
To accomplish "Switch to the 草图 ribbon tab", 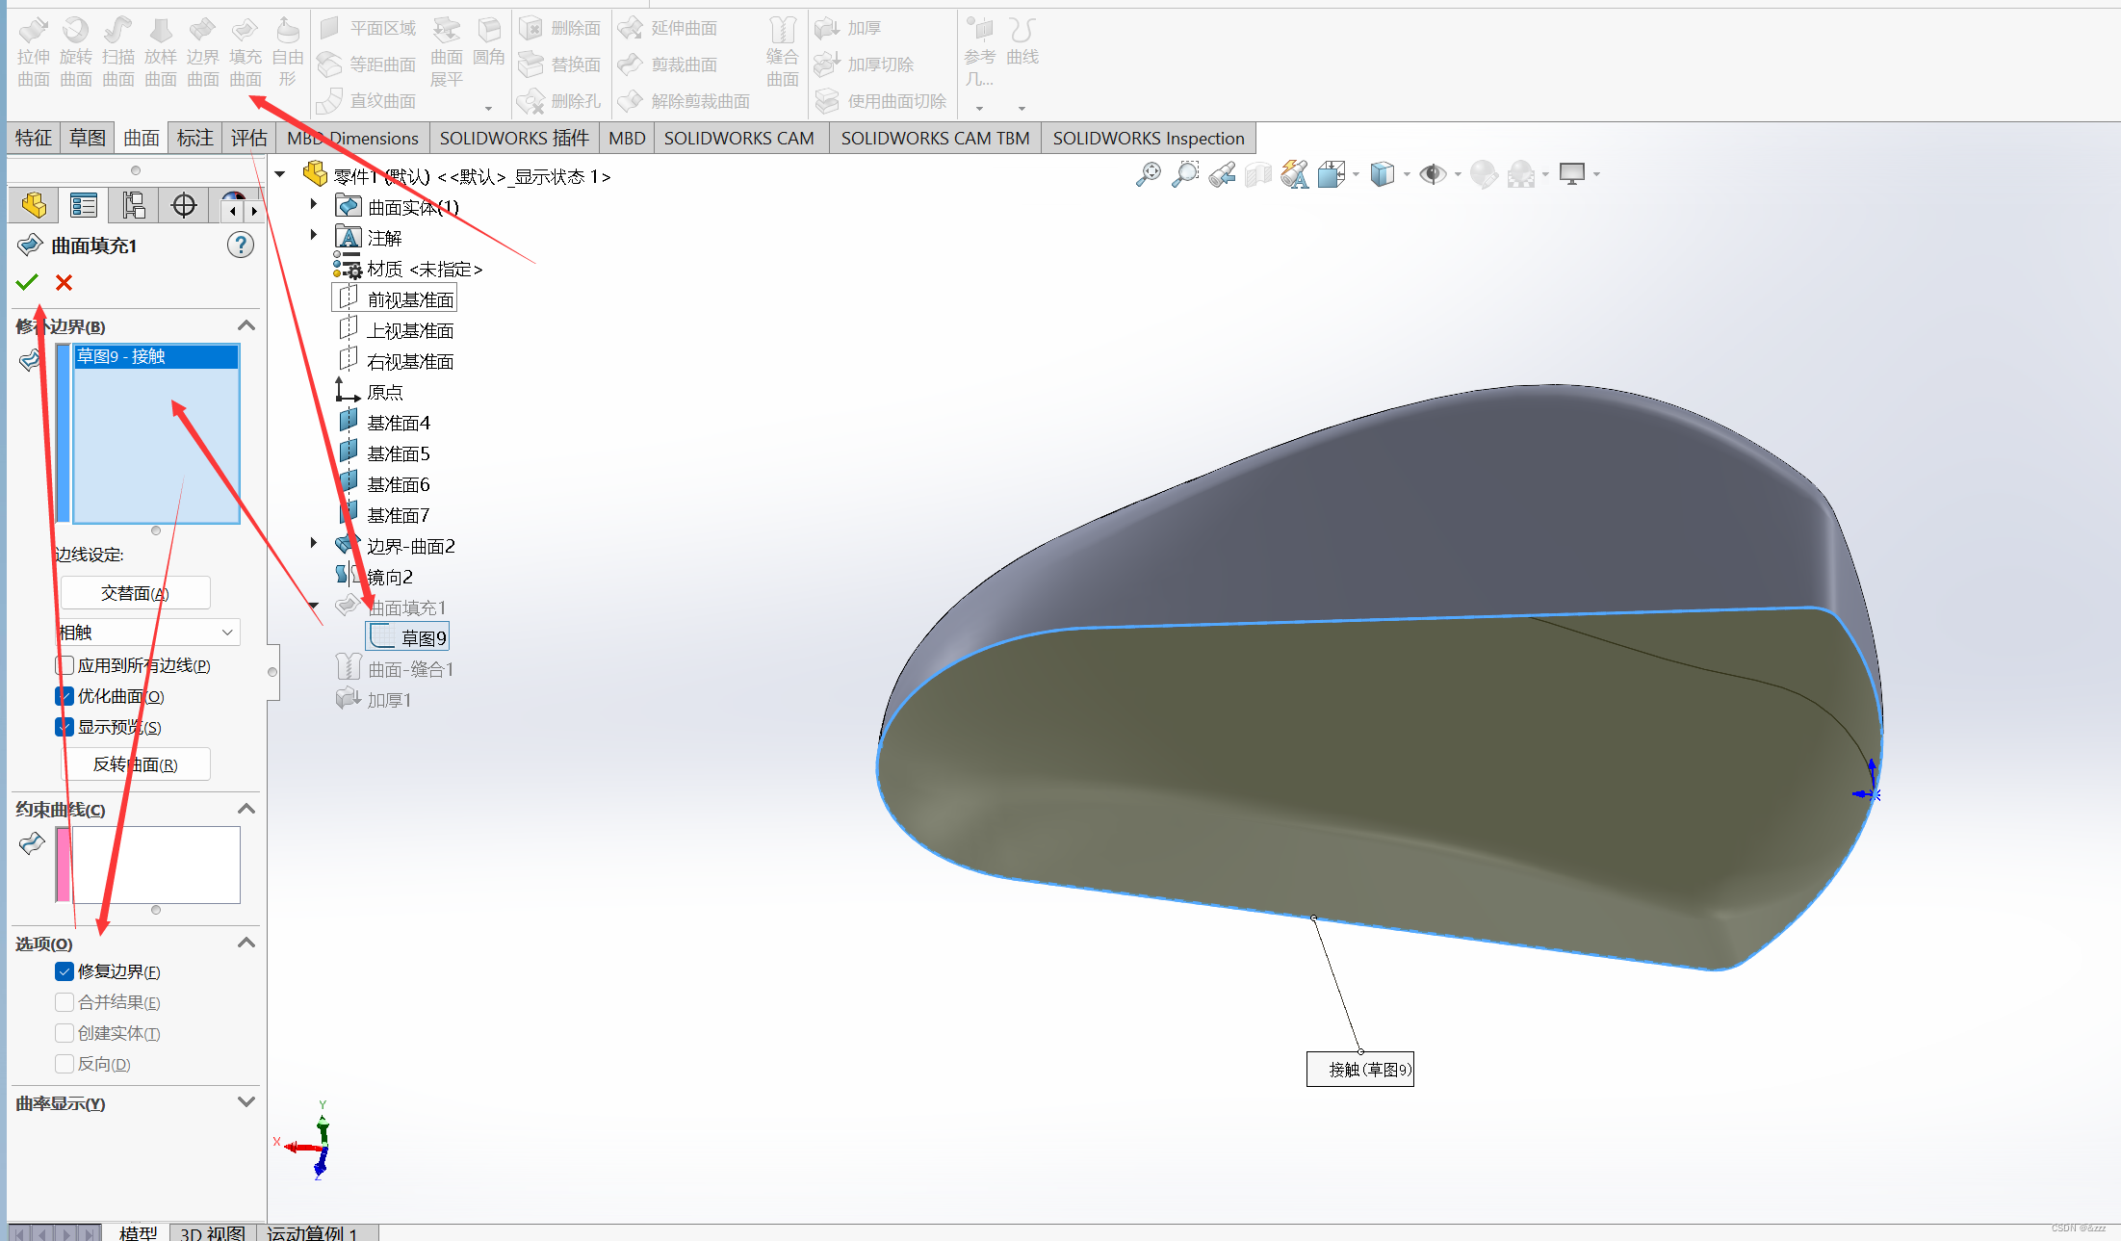I will tap(88, 138).
